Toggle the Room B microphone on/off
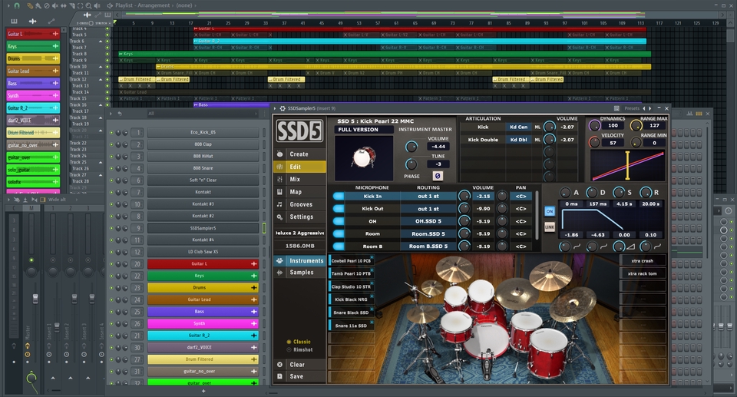 click(339, 246)
